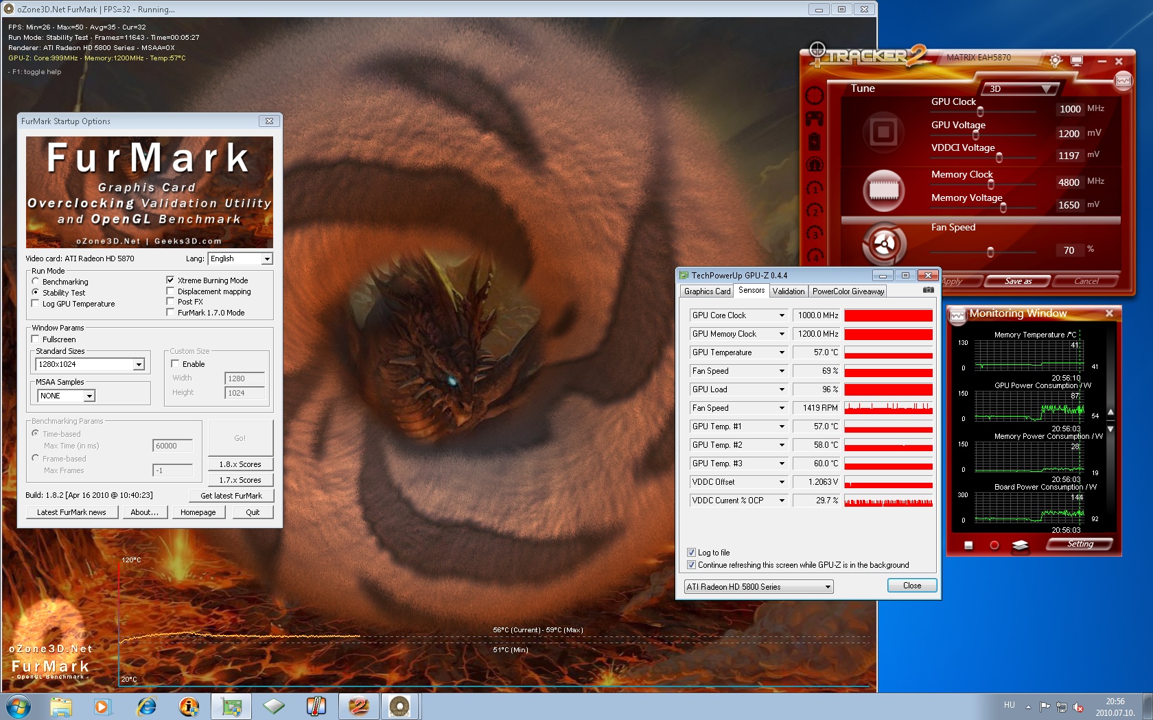This screenshot has width=1153, height=720.
Task: Click the graph icon beside Monitoring Window title
Action: (x=957, y=315)
